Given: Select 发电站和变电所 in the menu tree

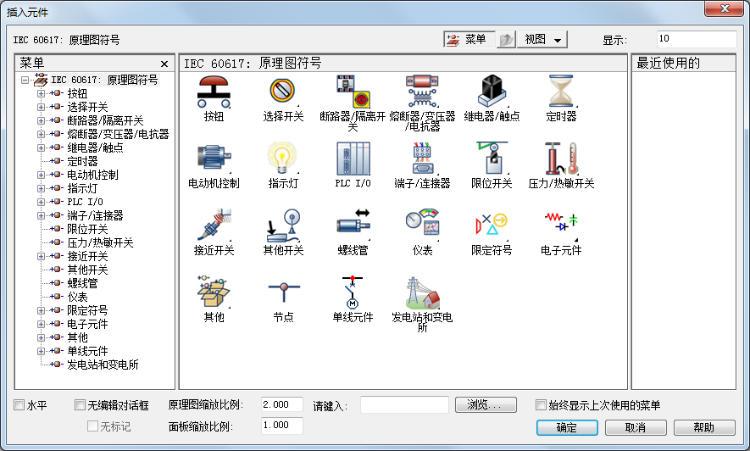Looking at the screenshot, I should point(103,365).
